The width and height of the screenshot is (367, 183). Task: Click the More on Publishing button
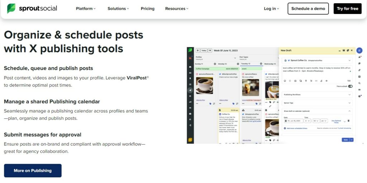tap(33, 170)
